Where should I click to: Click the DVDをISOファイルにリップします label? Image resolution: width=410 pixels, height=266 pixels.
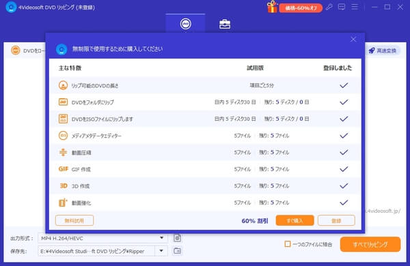click(102, 119)
